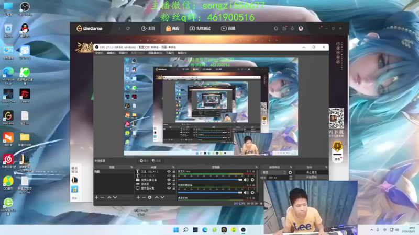Pop out the audio mixer dock panel
419x235 pixels.
(x=256, y=167)
